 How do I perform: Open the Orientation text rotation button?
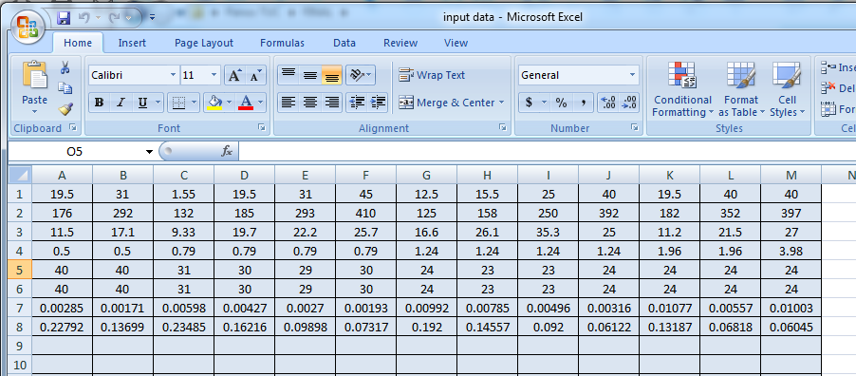(361, 75)
